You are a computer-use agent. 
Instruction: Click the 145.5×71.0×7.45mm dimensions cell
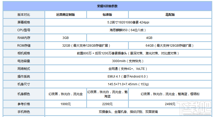click(128, 84)
